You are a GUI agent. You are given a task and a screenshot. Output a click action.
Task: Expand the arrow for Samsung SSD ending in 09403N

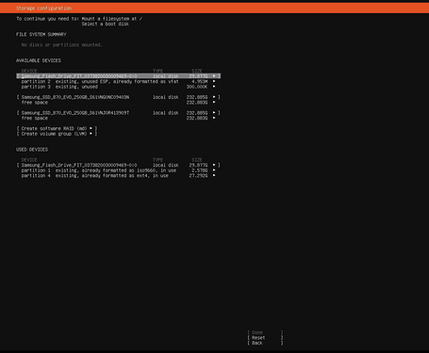coord(214,97)
